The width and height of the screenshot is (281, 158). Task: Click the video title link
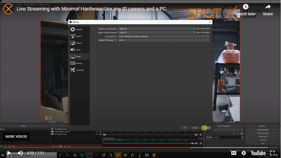[91, 9]
